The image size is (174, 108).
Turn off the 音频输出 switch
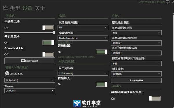click(x=101, y=52)
